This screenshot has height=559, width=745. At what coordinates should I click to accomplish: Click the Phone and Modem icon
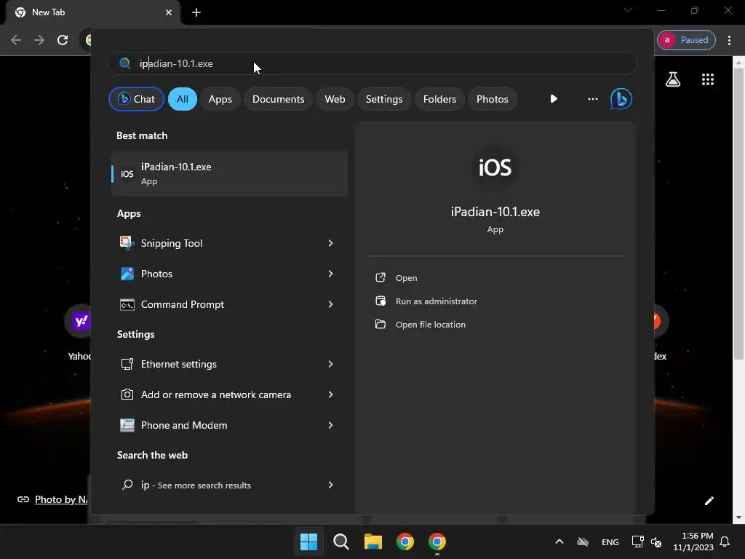coord(127,425)
